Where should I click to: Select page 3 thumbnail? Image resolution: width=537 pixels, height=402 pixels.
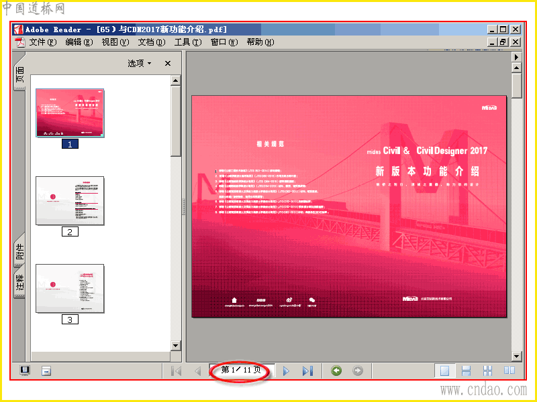(x=70, y=288)
